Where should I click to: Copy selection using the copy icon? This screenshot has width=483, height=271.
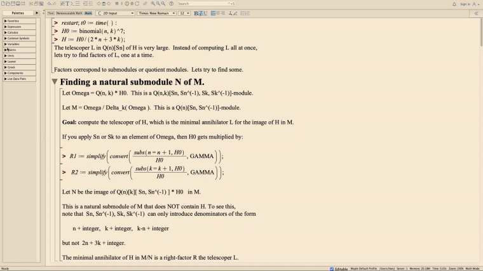click(x=36, y=4)
